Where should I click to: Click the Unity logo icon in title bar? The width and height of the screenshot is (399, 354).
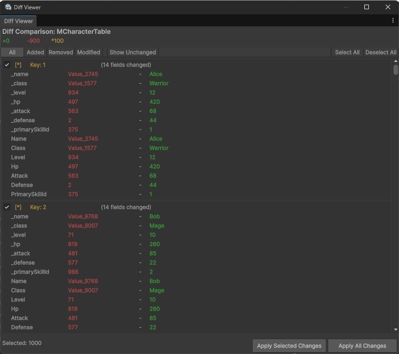pyautogui.click(x=8, y=7)
